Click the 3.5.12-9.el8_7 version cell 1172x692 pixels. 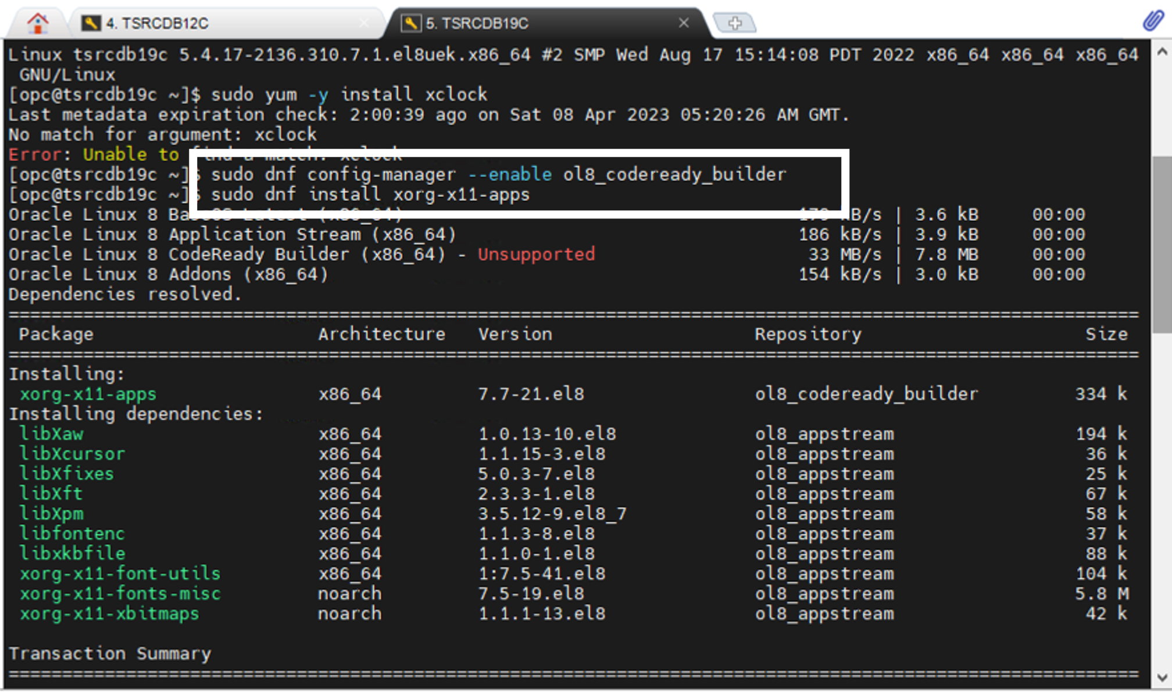552,514
